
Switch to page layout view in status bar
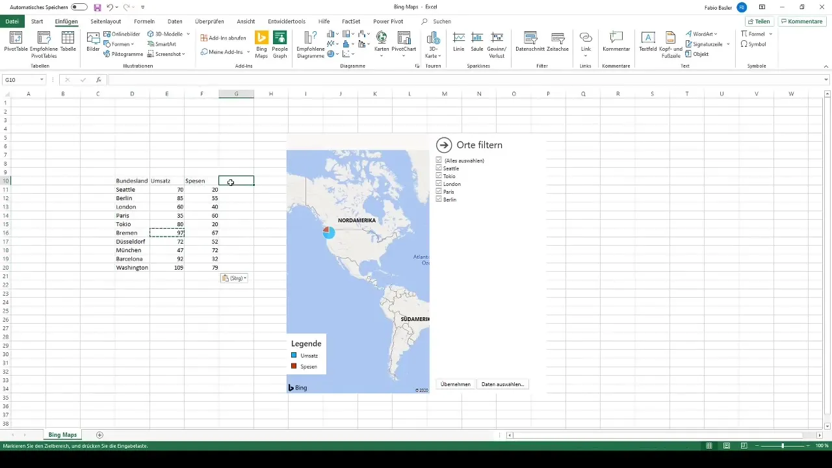coord(727,446)
